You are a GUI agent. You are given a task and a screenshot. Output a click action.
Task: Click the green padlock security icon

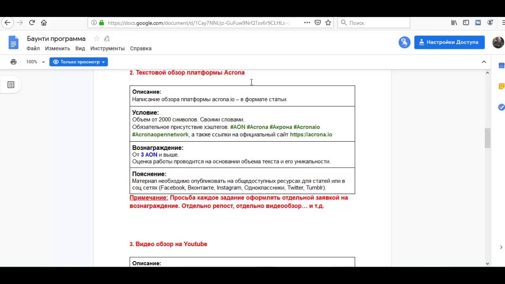(x=101, y=23)
